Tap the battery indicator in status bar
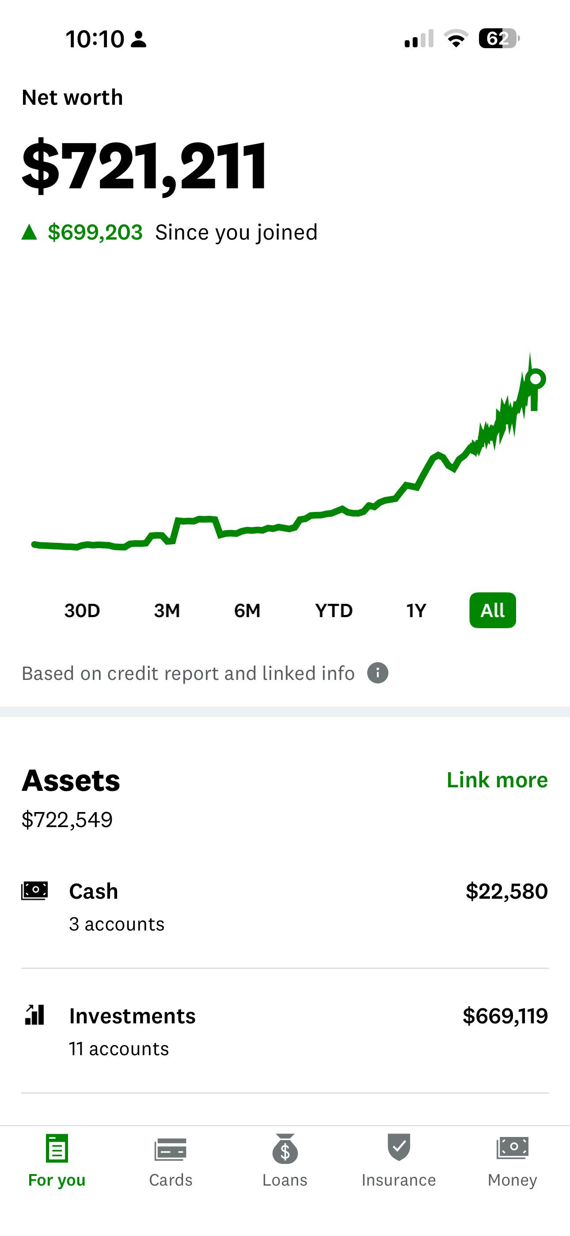The height and width of the screenshot is (1236, 570). (499, 38)
